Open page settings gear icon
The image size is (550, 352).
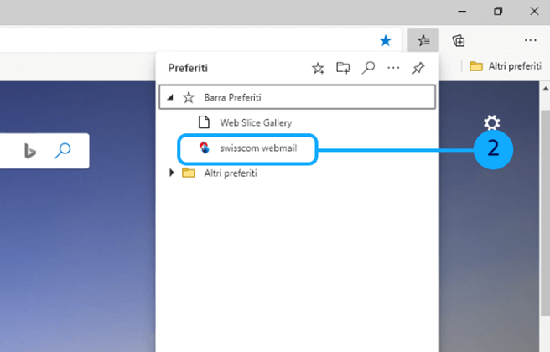[491, 124]
